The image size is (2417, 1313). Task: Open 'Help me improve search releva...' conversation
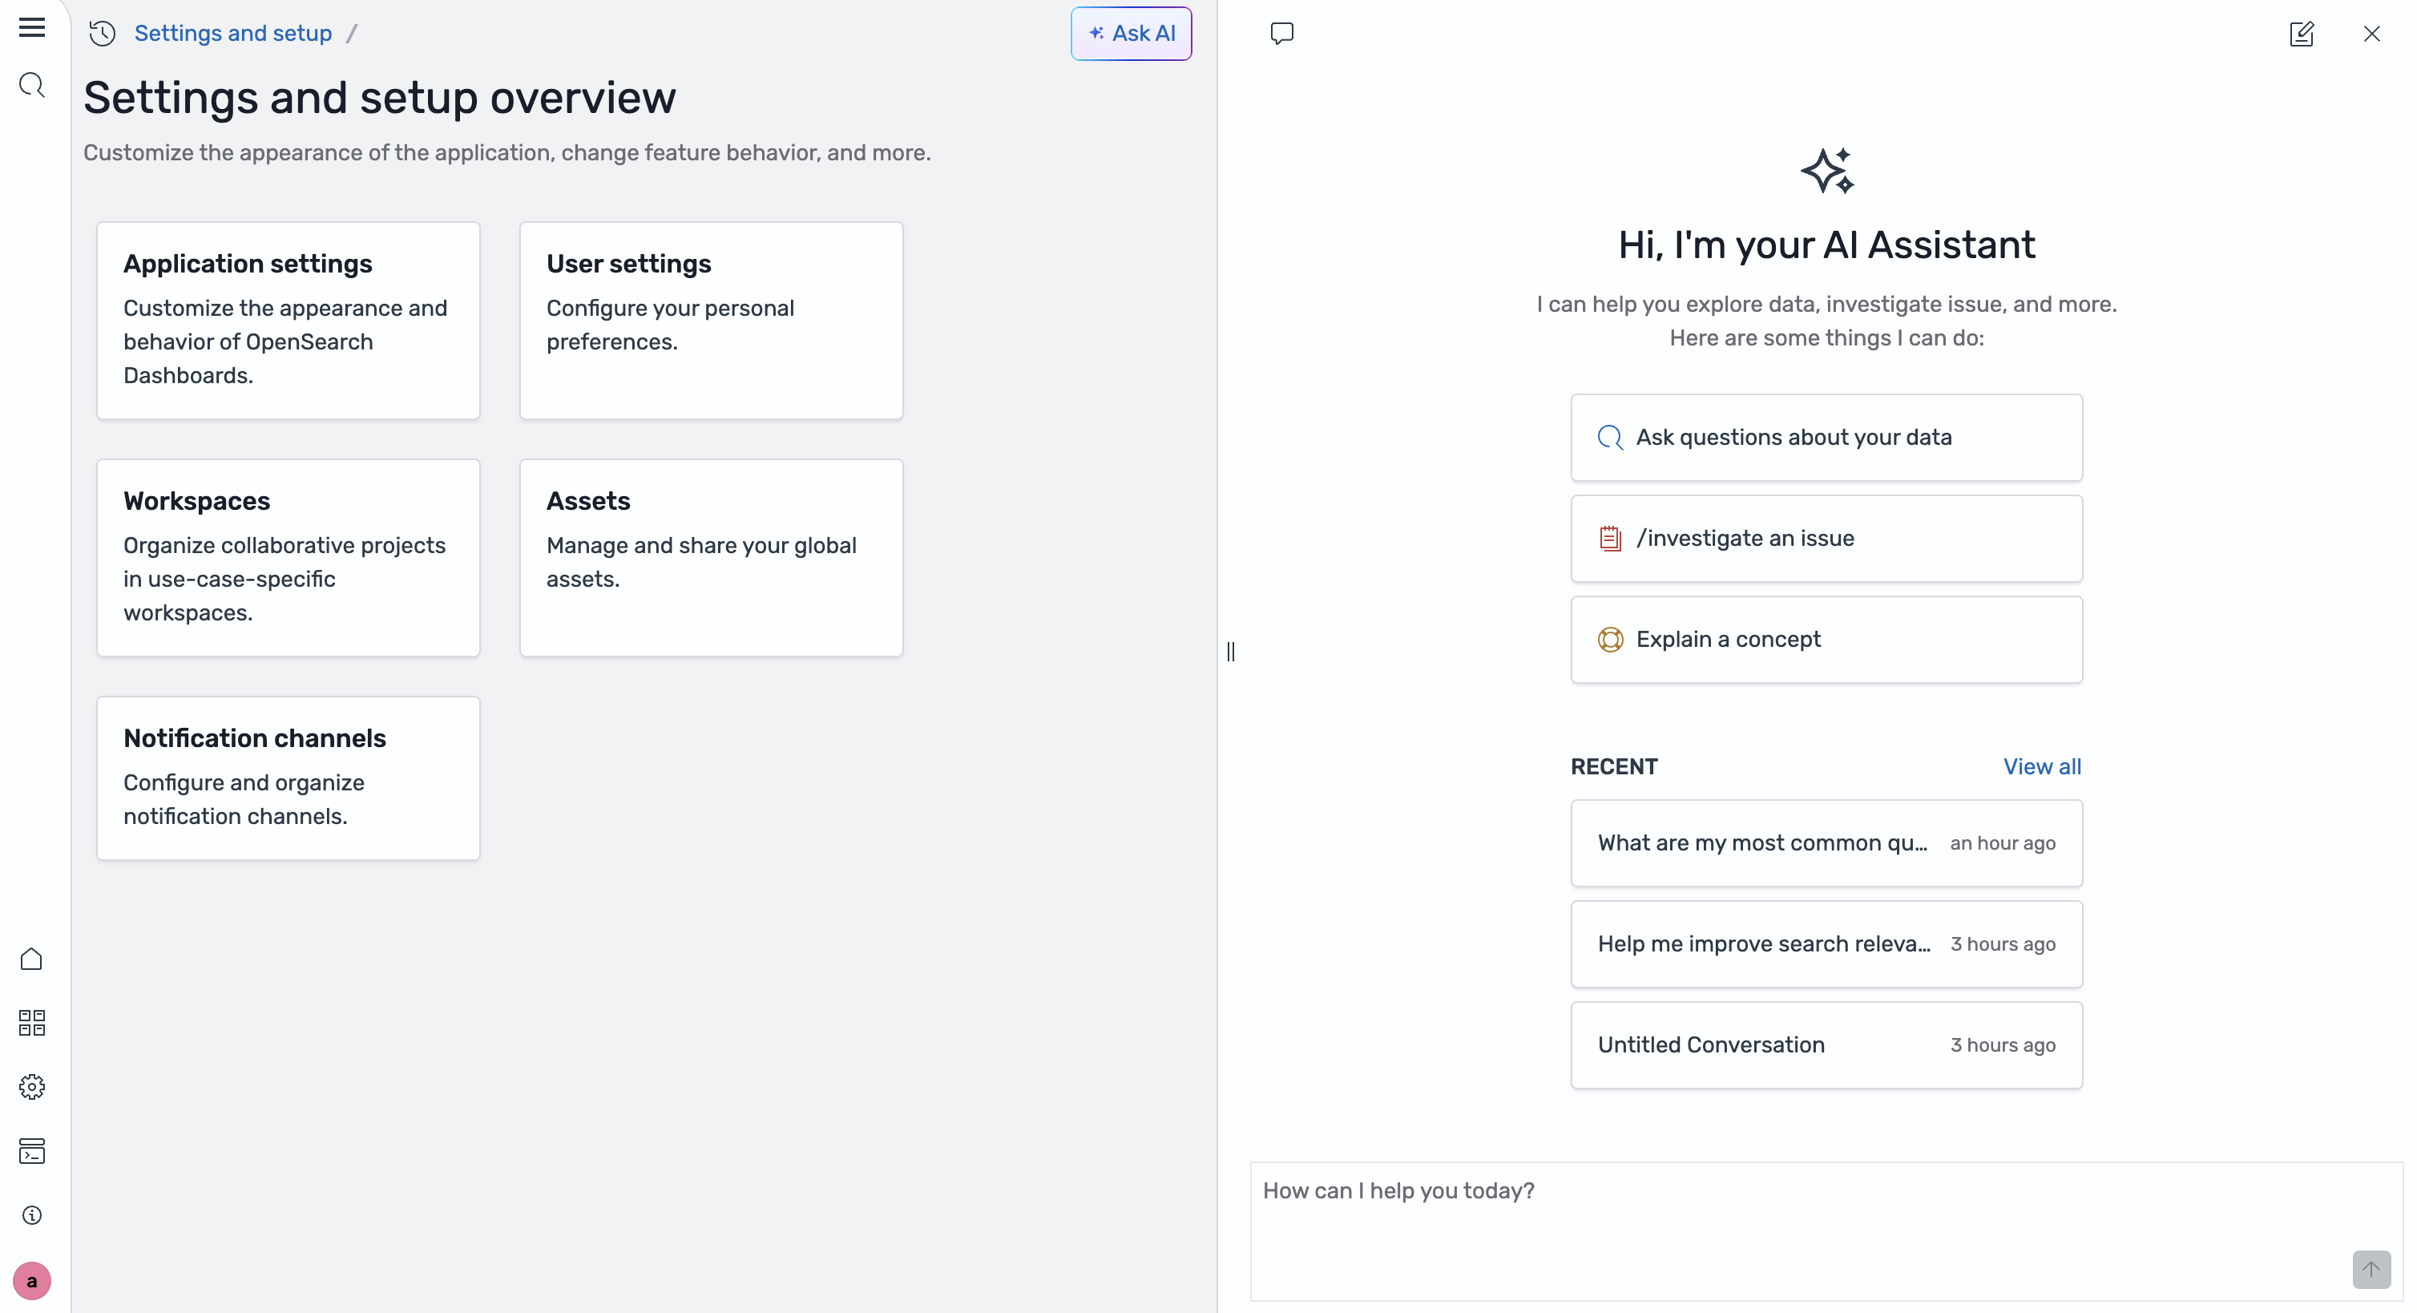(x=1826, y=944)
